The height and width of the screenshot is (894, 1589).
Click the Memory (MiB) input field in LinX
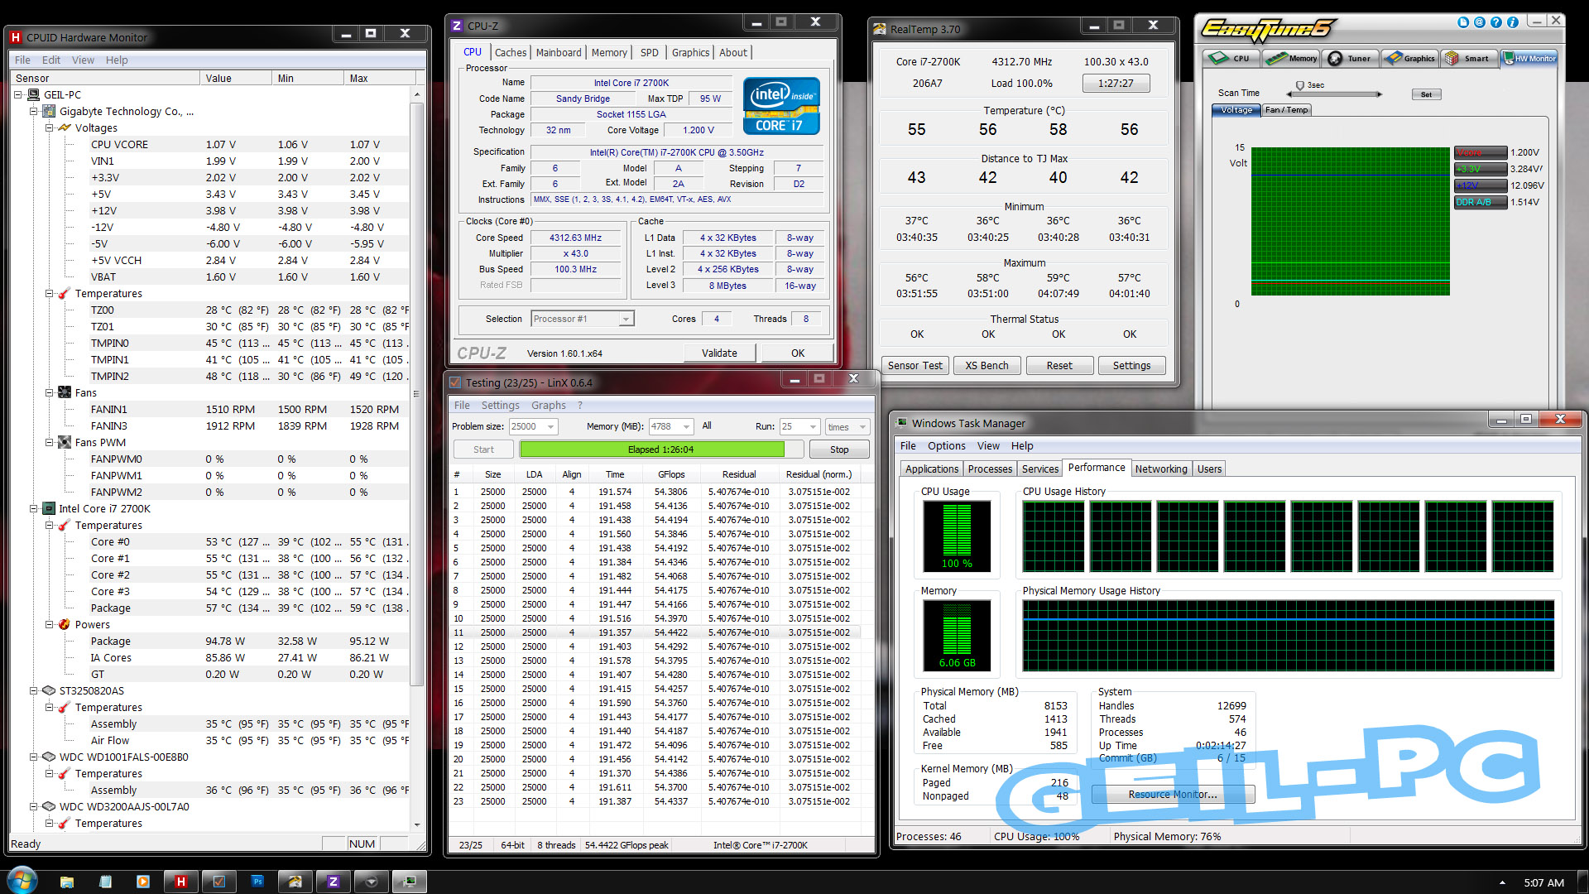(x=664, y=427)
